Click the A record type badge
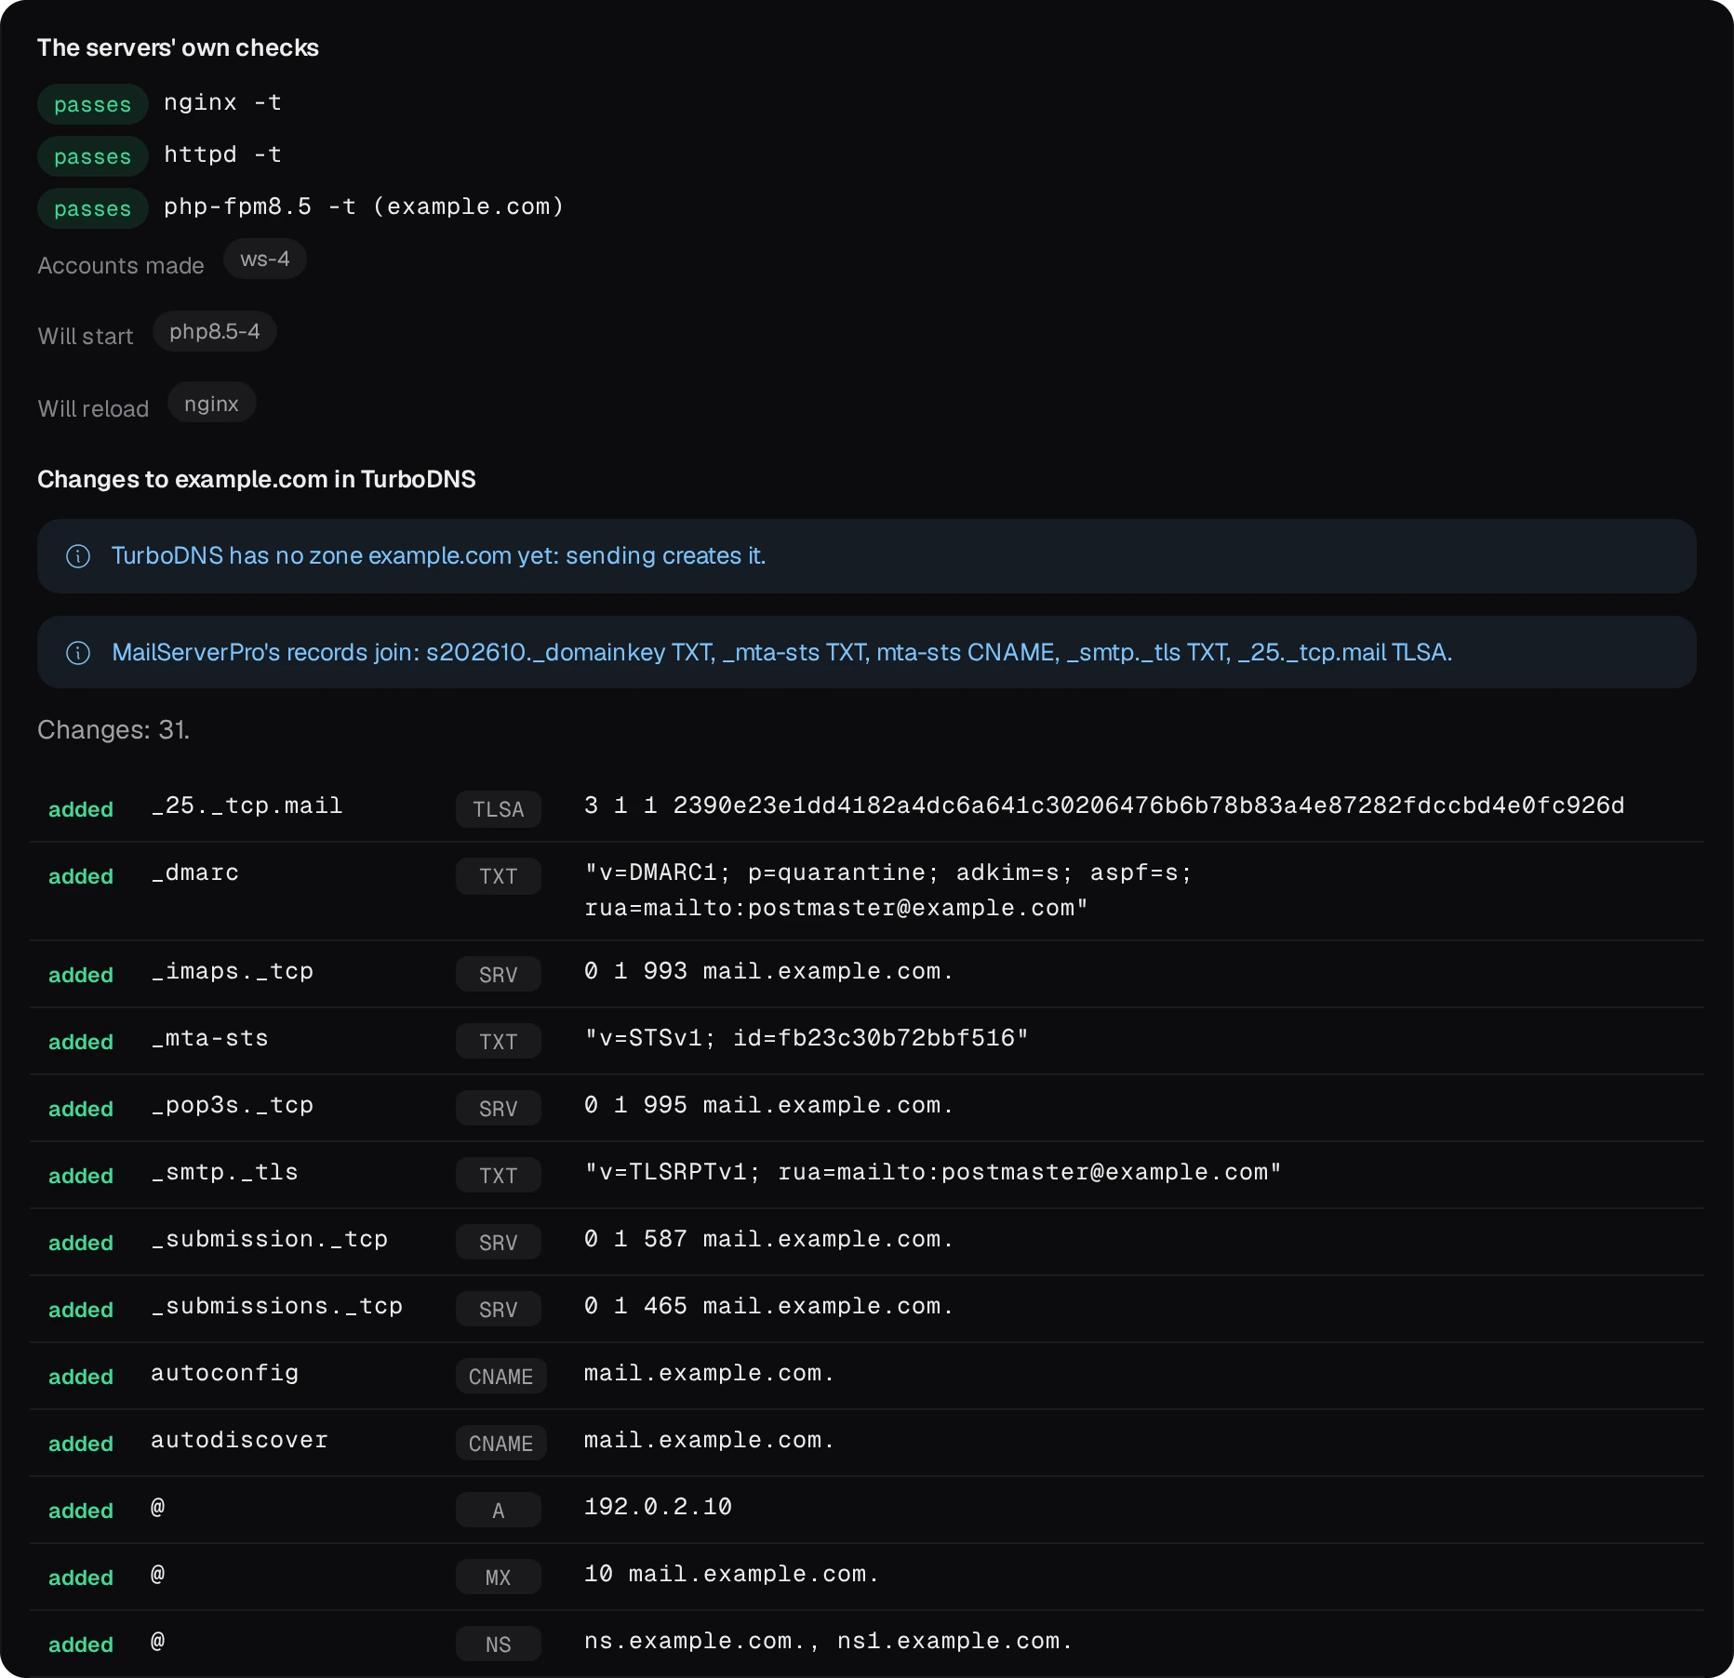Viewport: 1734px width, 1678px height. [499, 1511]
